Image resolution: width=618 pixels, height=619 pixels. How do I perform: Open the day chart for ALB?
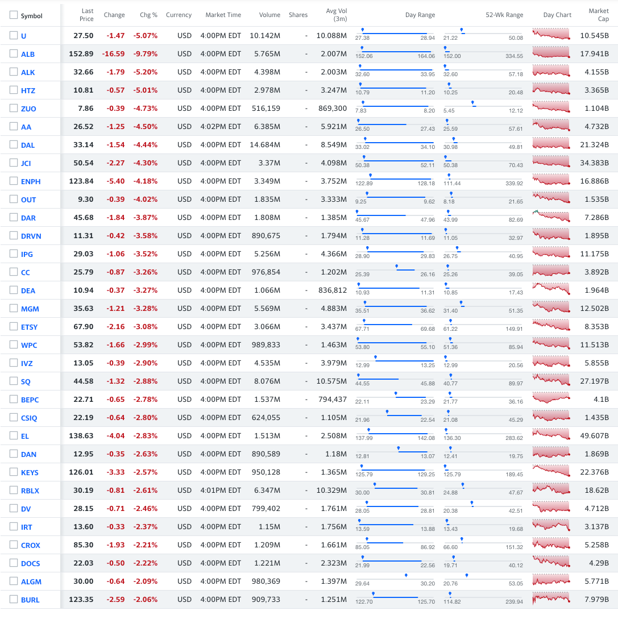551,52
